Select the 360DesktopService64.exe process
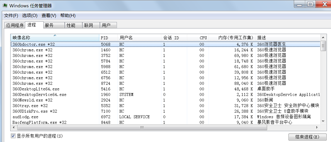331x142 pixels. pos(165,94)
